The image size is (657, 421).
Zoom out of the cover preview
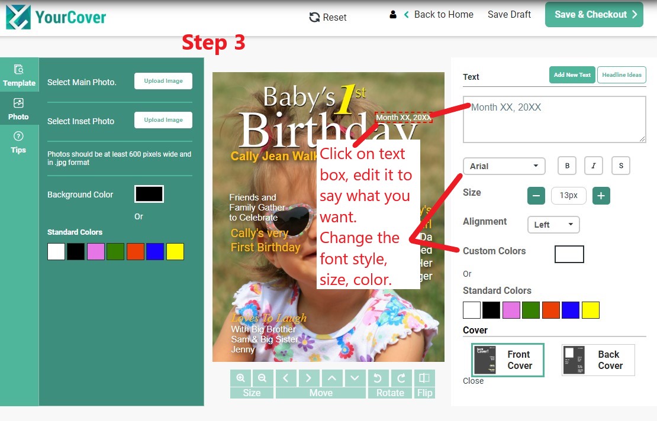[x=263, y=377]
